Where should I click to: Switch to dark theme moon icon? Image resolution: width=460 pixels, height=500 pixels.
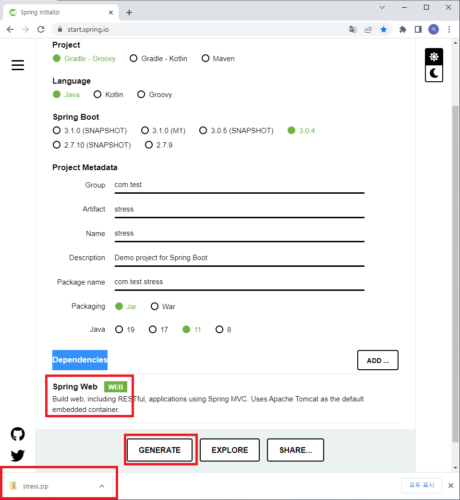(x=434, y=74)
